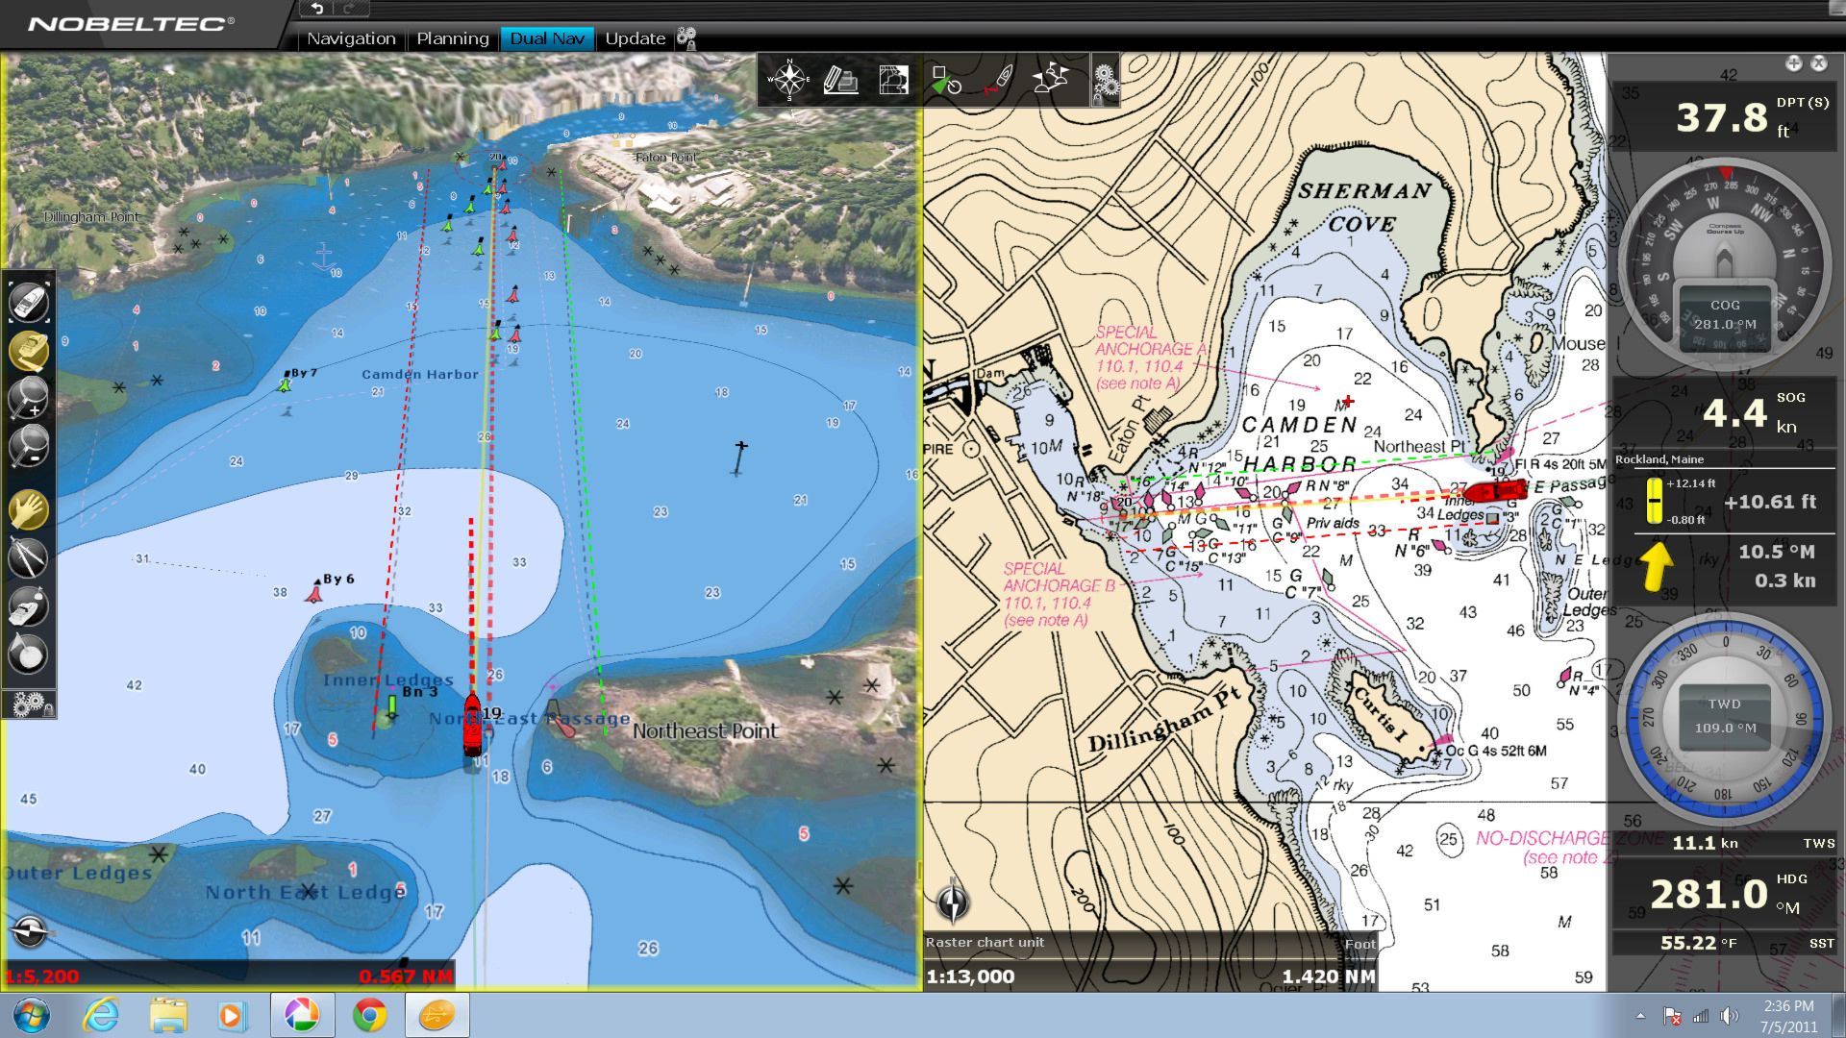
Task: Click buoy By 6 on 3D chart
Action: [314, 592]
